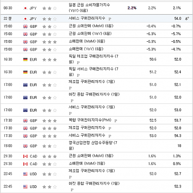Screen dimensions: 193x193
Task: Click the star rating on GBP 소매판매 (MoM) (6월)
Action: coord(49,42)
